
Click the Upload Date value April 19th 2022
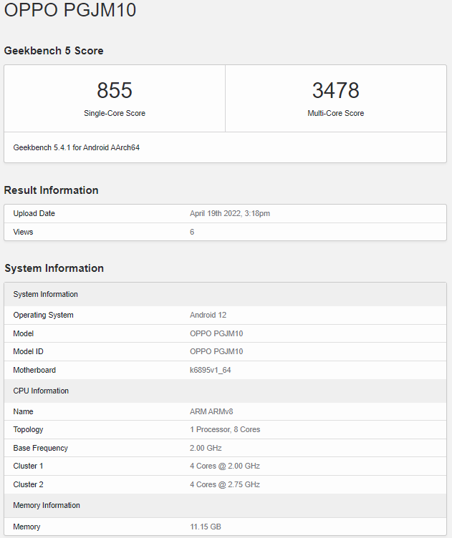230,213
